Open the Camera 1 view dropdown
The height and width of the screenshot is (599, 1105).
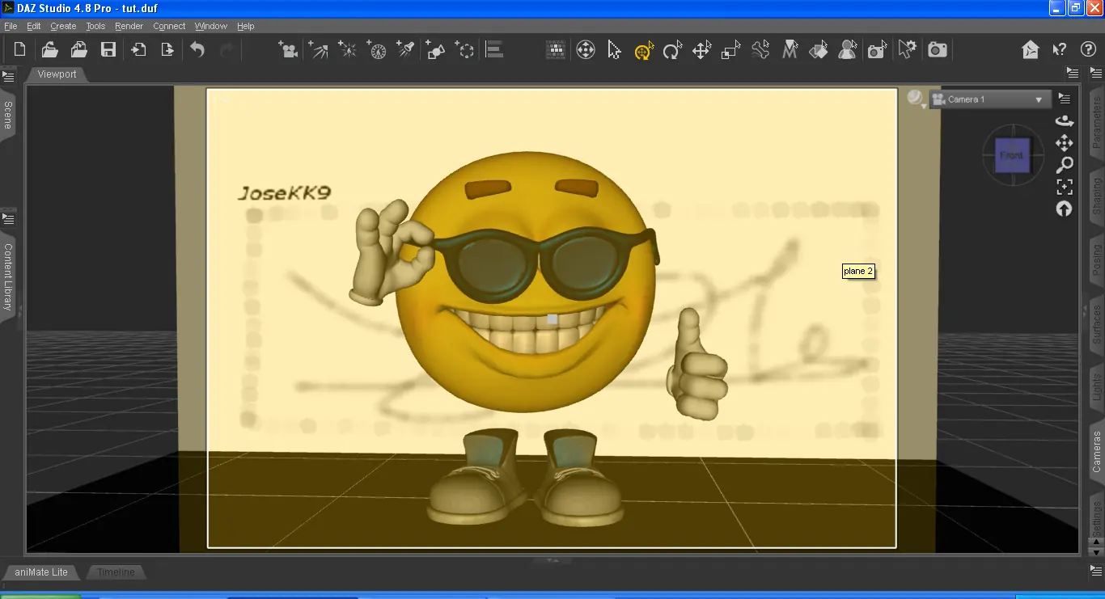point(990,99)
